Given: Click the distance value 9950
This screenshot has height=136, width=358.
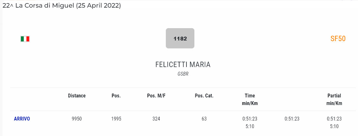Looking at the screenshot, I should point(77,119).
